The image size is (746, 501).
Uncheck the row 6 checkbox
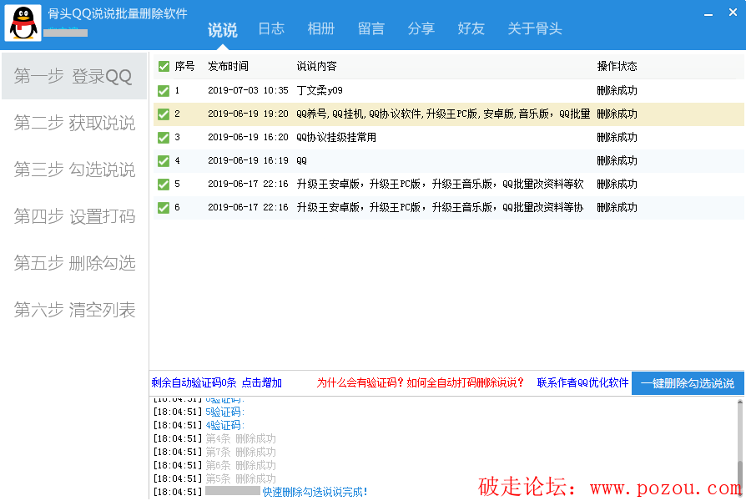pyautogui.click(x=164, y=207)
